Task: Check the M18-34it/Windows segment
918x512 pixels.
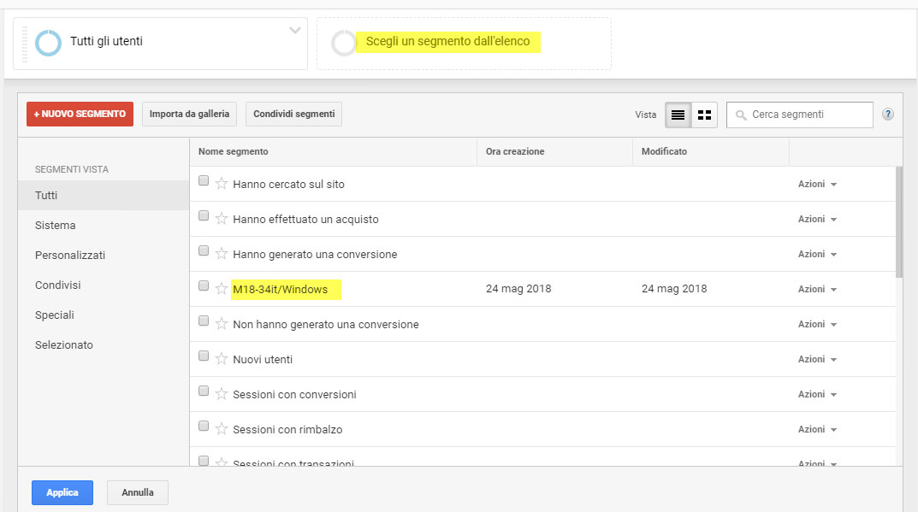Action: click(x=203, y=285)
